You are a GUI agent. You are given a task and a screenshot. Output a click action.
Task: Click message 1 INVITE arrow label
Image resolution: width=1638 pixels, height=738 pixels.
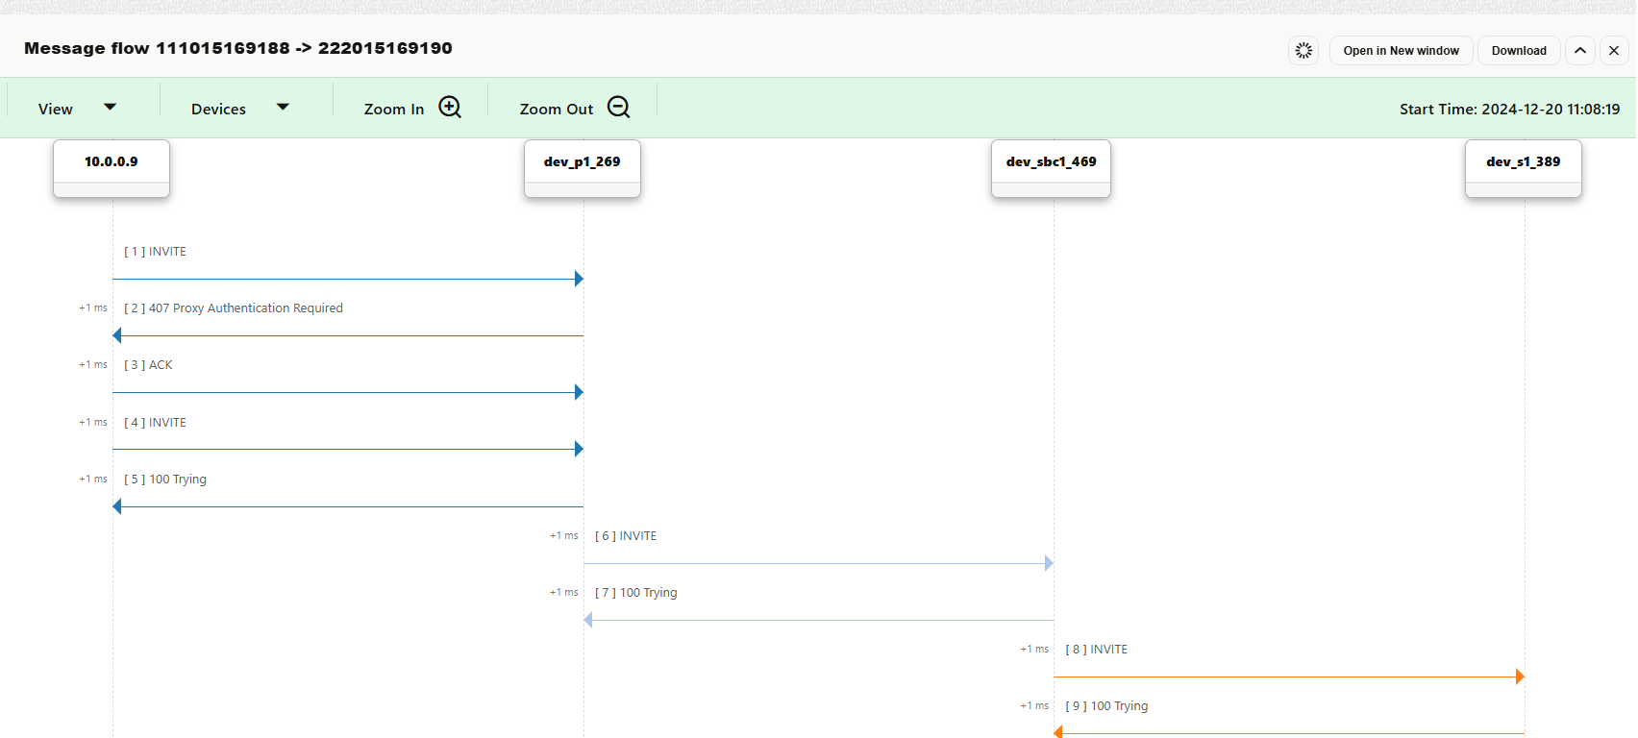[156, 252]
